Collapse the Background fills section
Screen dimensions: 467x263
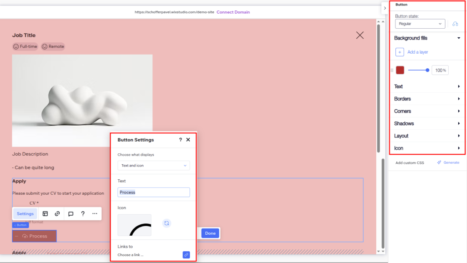coord(458,38)
